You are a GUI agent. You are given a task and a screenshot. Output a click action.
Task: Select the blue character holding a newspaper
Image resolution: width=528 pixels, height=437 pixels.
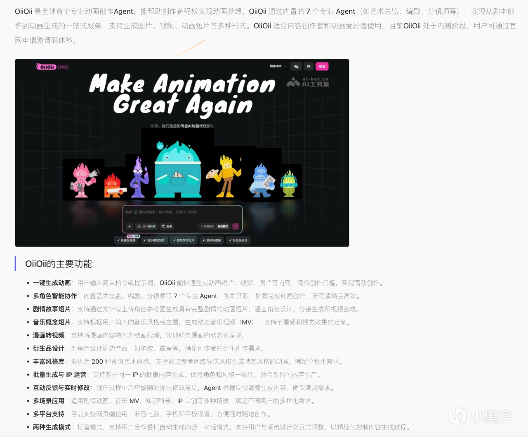click(x=262, y=181)
